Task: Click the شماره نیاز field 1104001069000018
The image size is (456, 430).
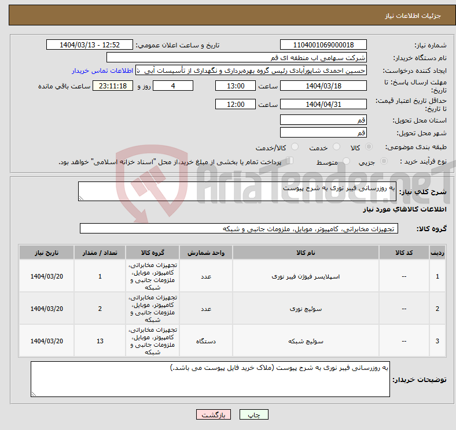Action: (x=323, y=45)
